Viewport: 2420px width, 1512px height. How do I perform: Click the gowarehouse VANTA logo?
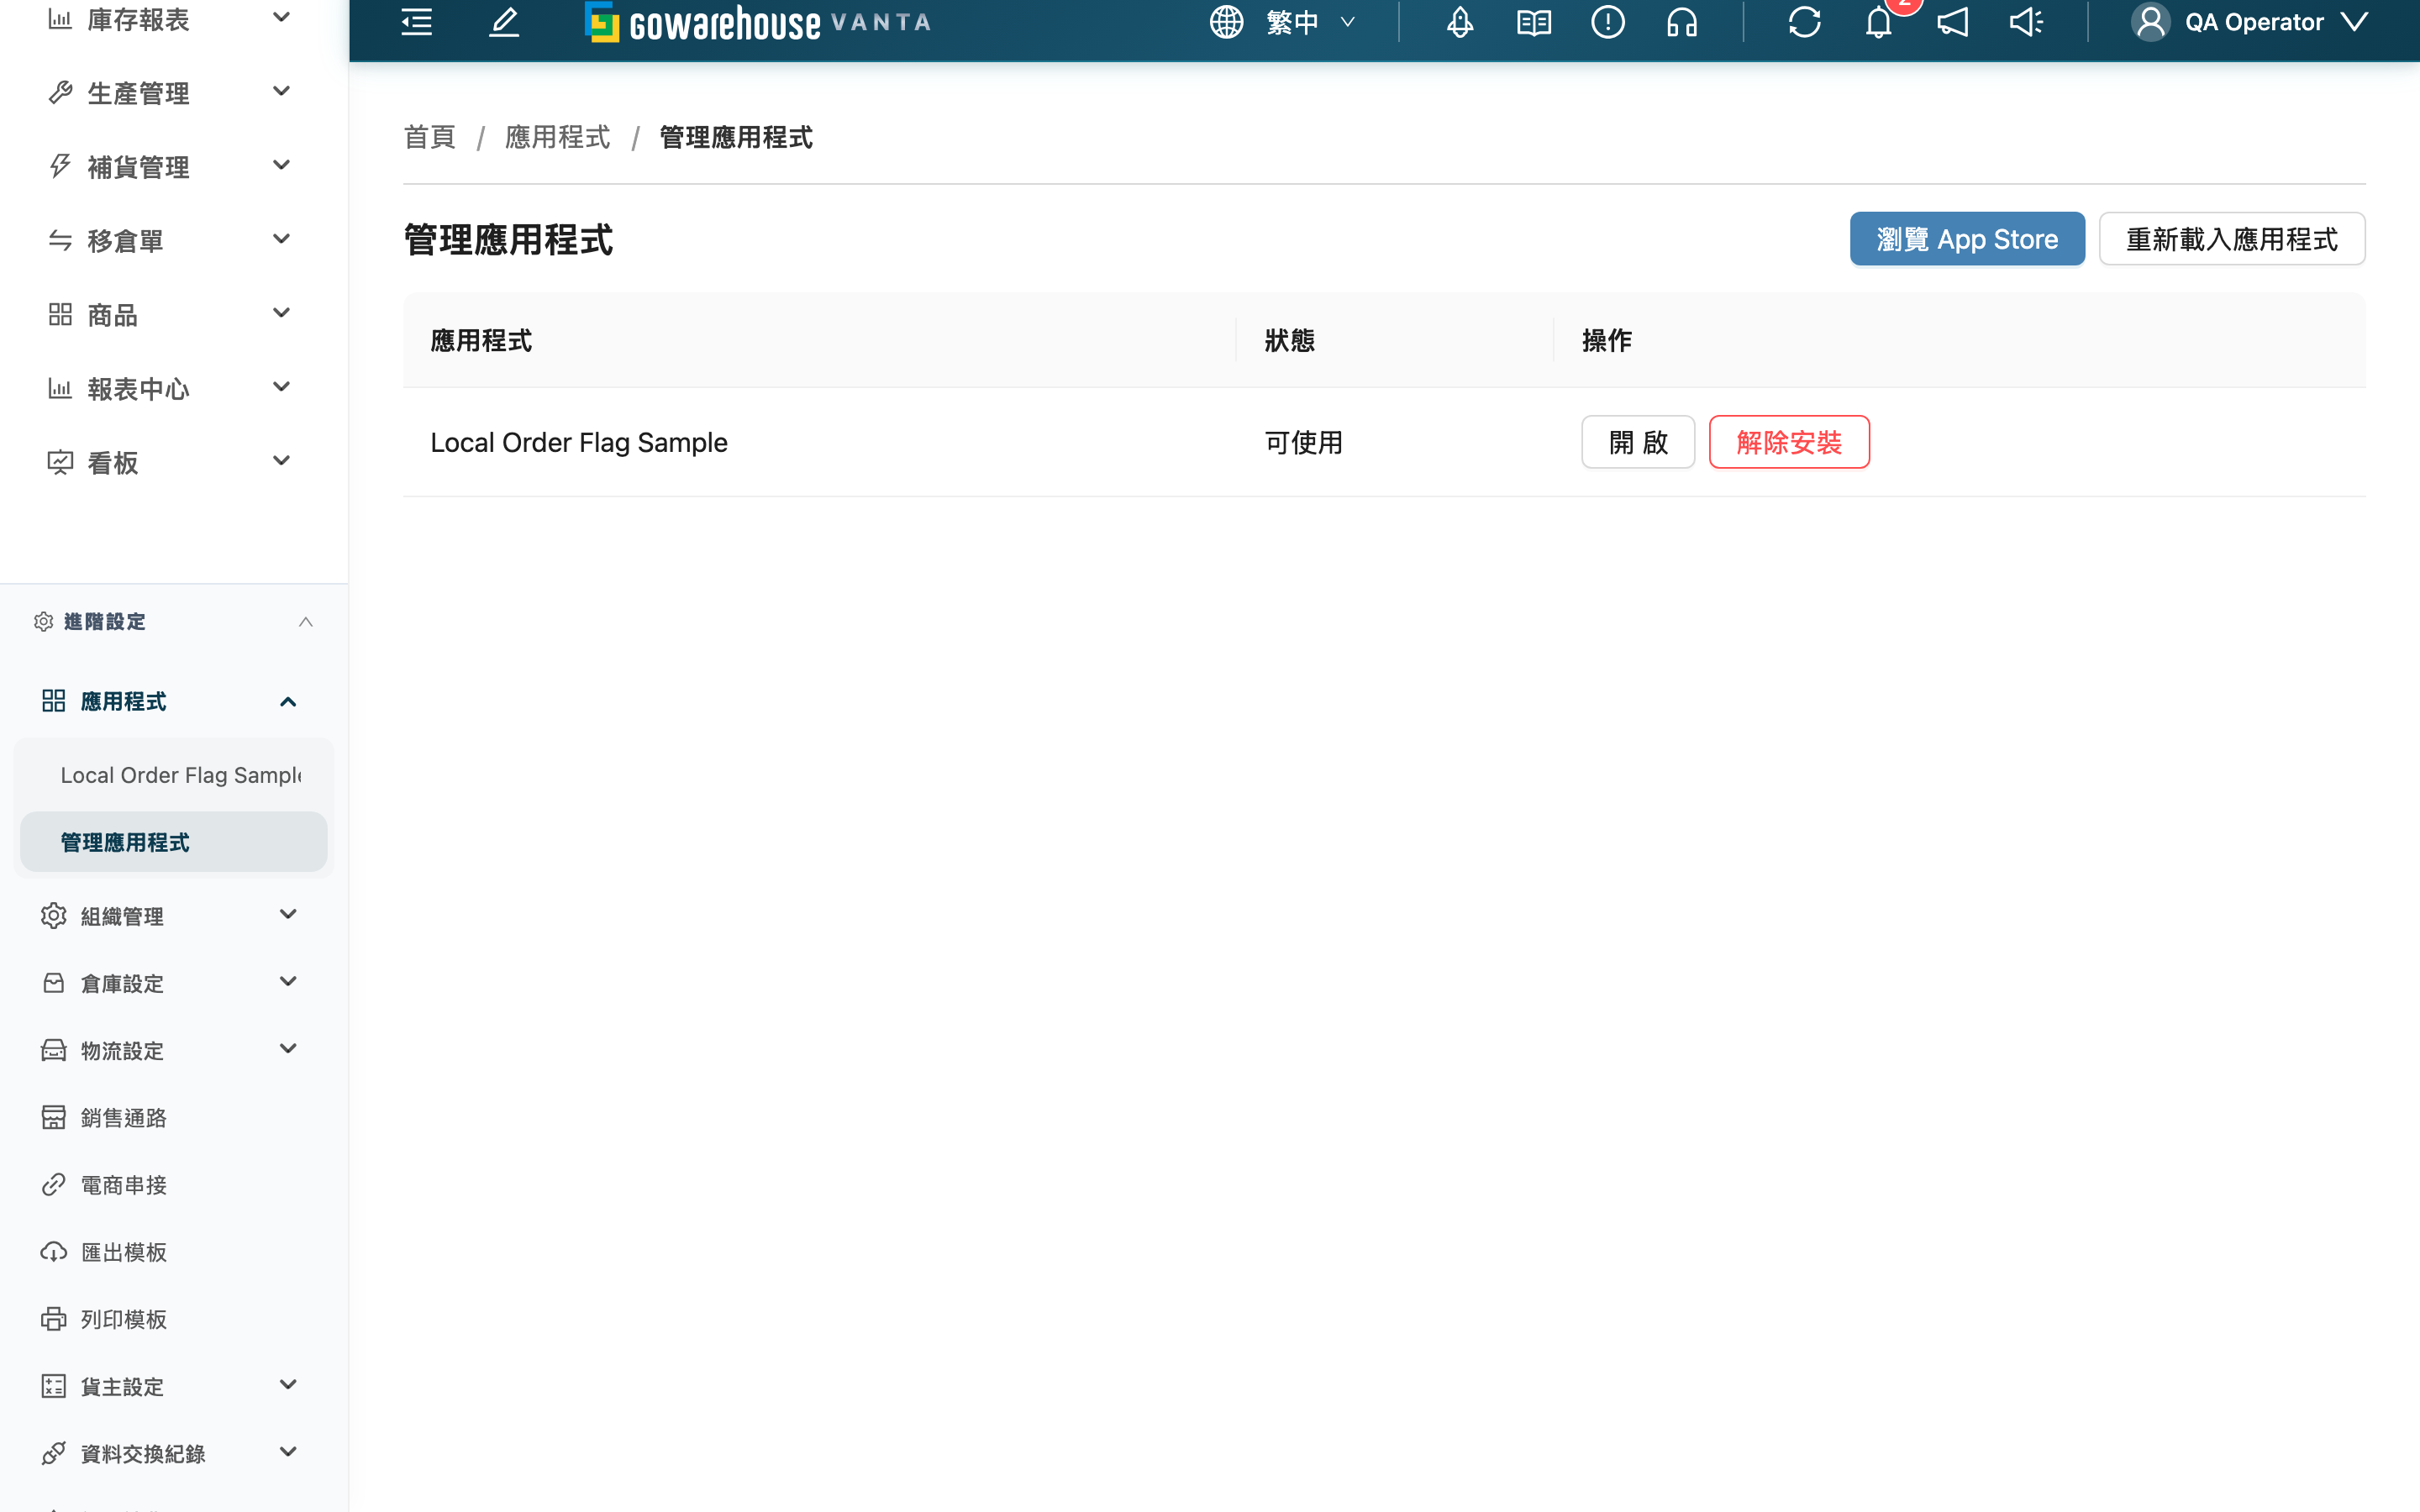(x=758, y=22)
